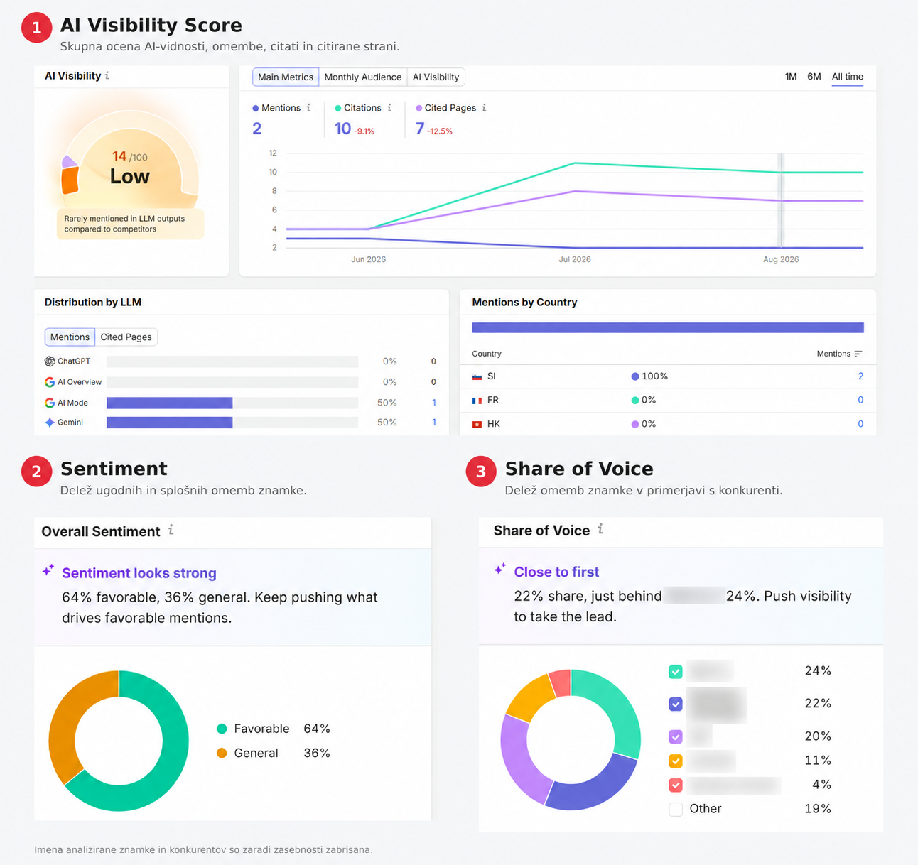
Task: Uncheck the green 24% competitor checkbox
Action: pos(676,671)
